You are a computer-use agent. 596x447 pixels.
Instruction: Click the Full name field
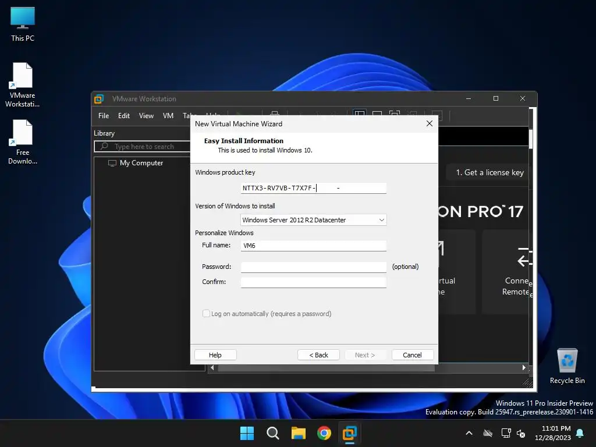314,246
